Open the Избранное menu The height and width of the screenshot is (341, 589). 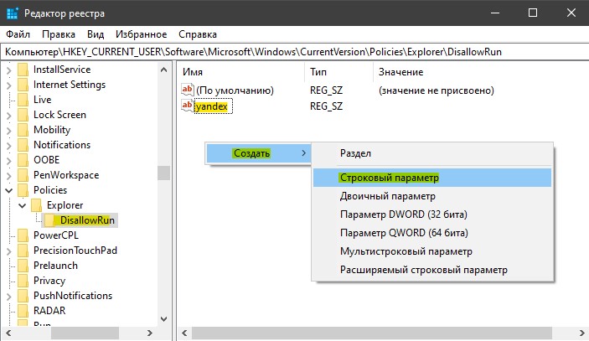[141, 34]
